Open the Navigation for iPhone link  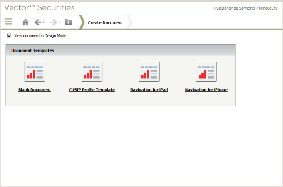206,90
